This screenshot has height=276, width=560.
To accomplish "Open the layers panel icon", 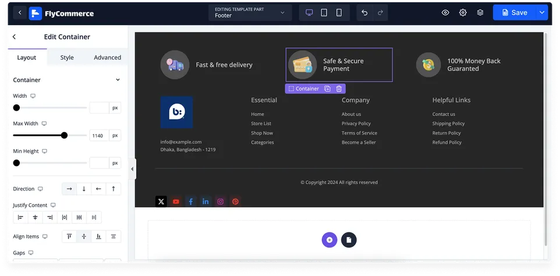I will pyautogui.click(x=480, y=12).
